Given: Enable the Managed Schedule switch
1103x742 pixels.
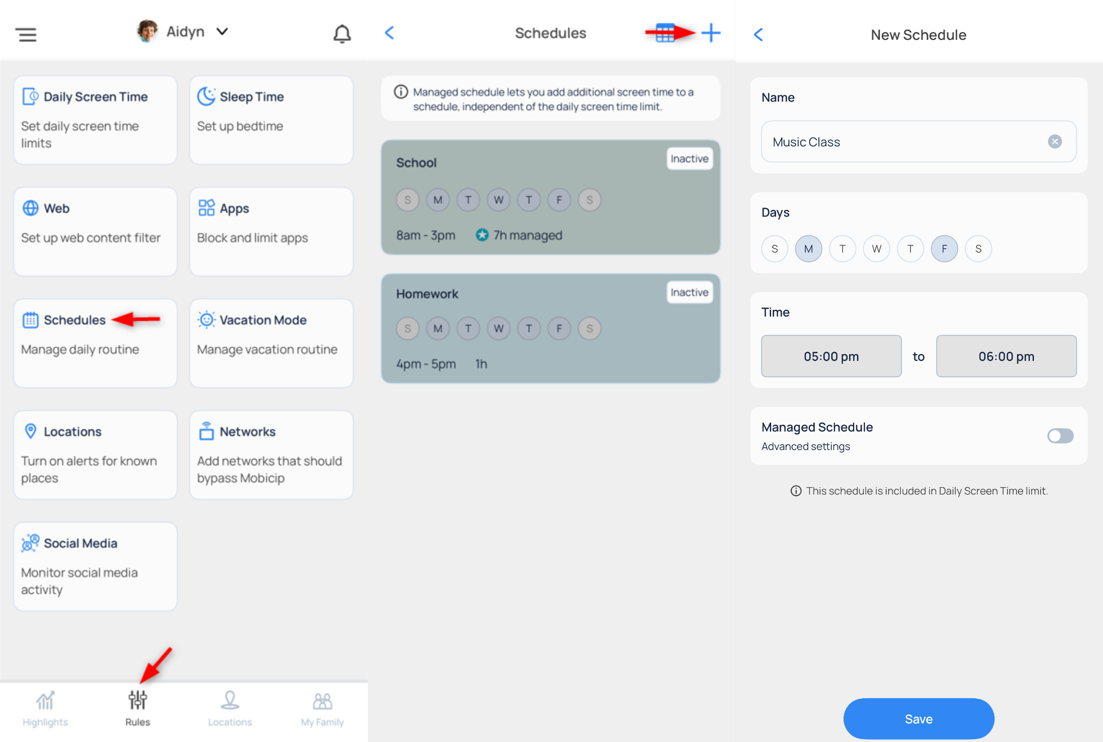Looking at the screenshot, I should tap(1060, 436).
